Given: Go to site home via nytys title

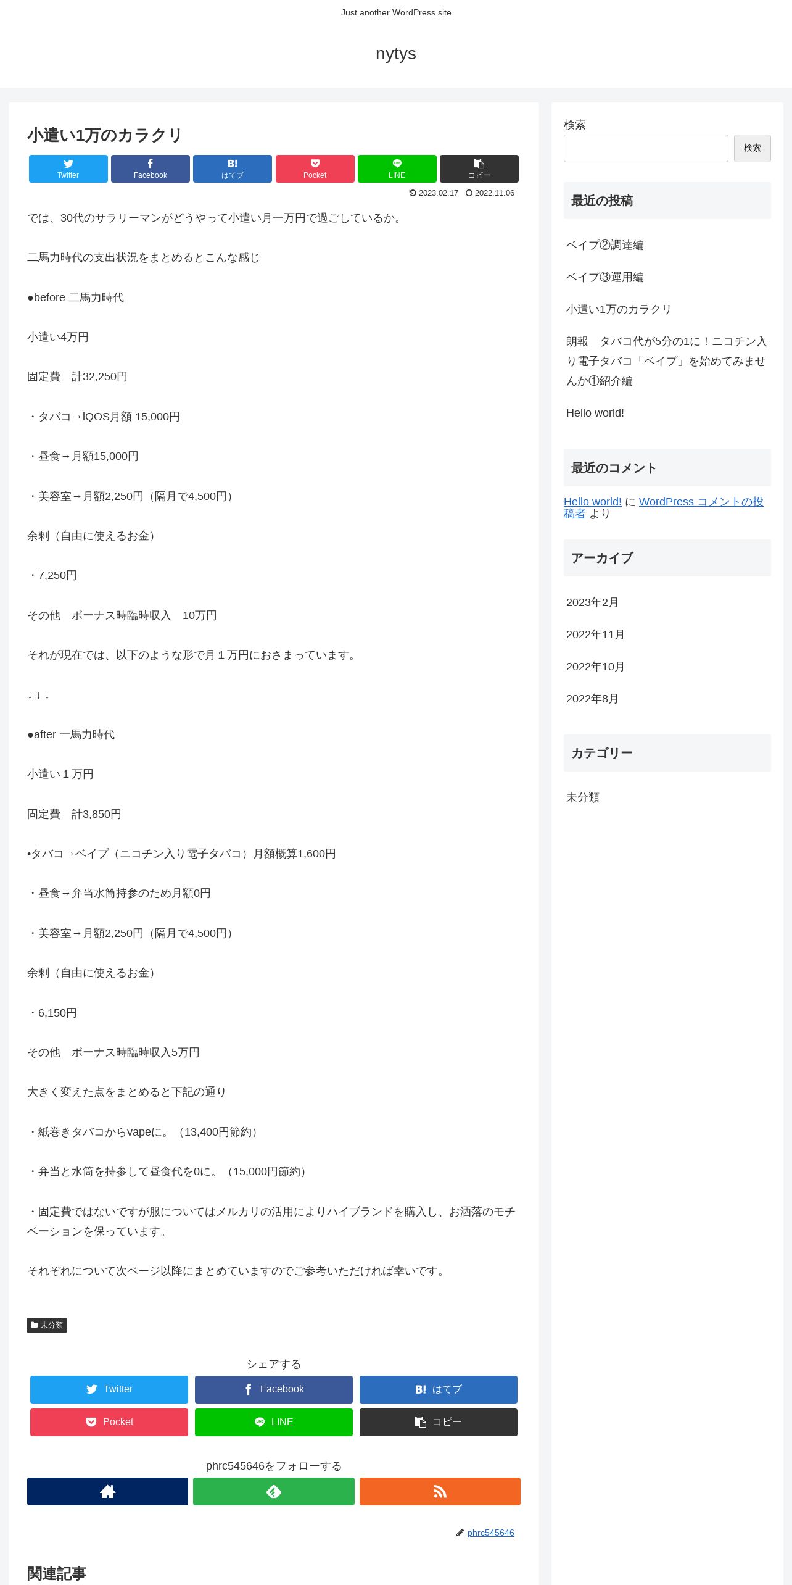Looking at the screenshot, I should pyautogui.click(x=396, y=54).
